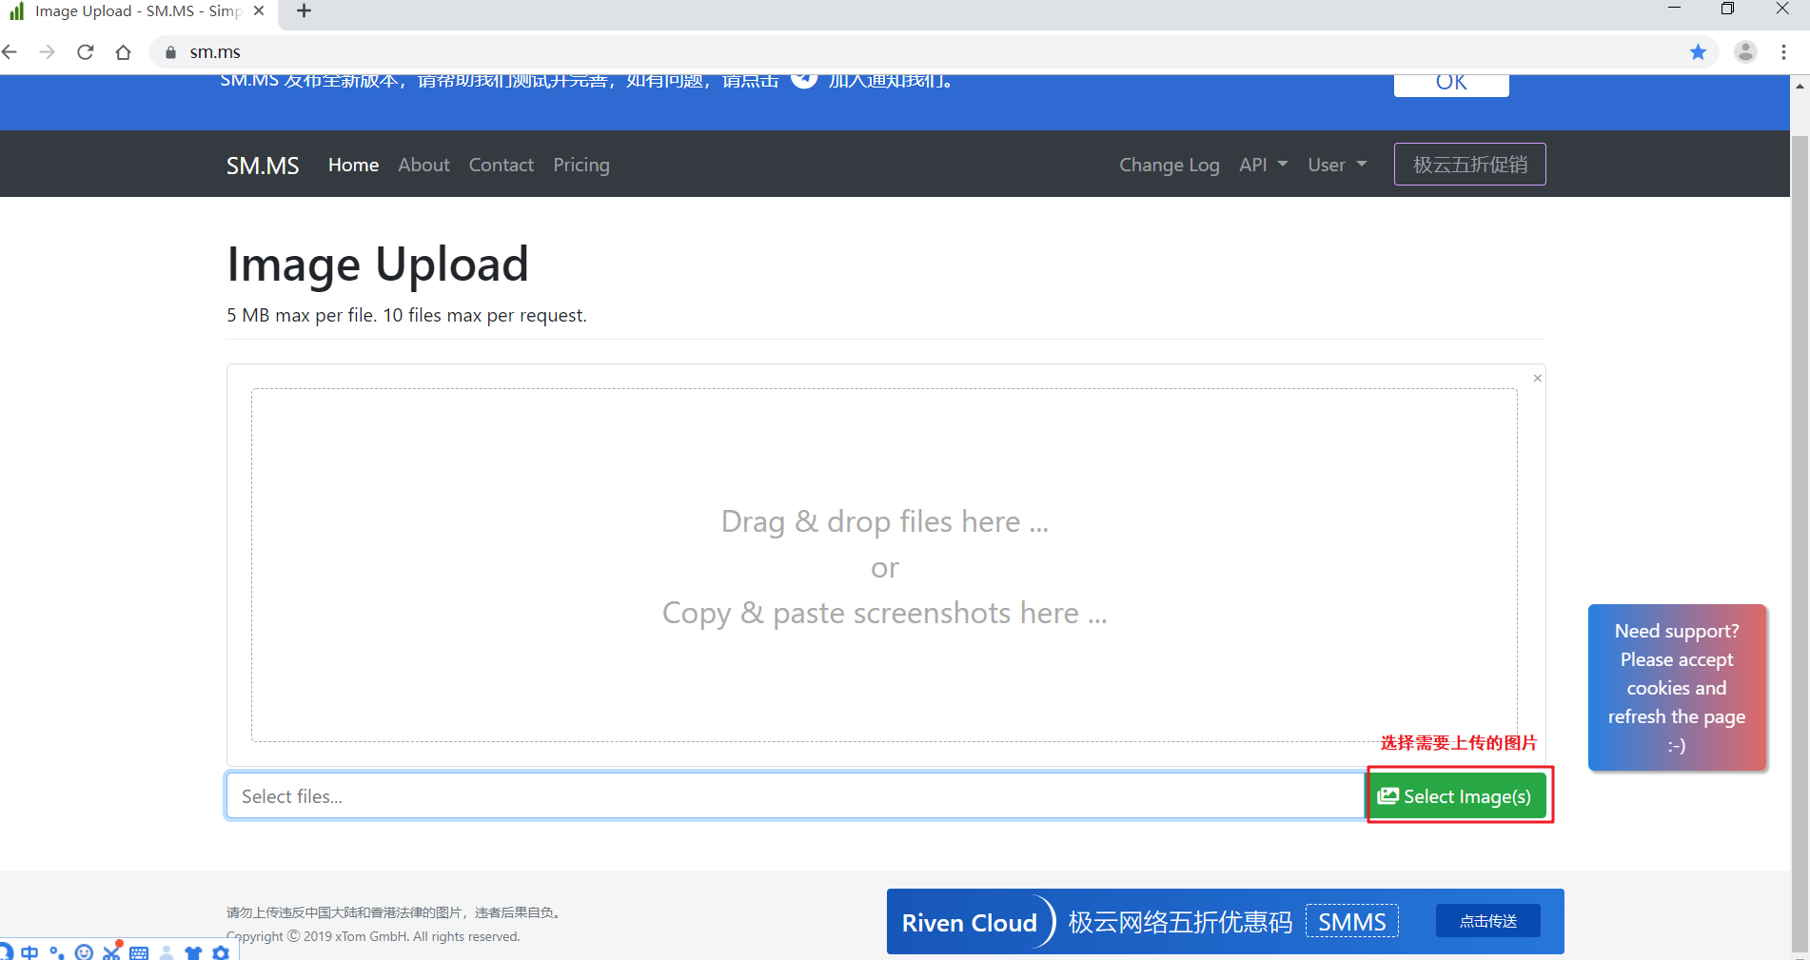Expand the API dropdown menu
The image size is (1810, 960).
[x=1263, y=165]
